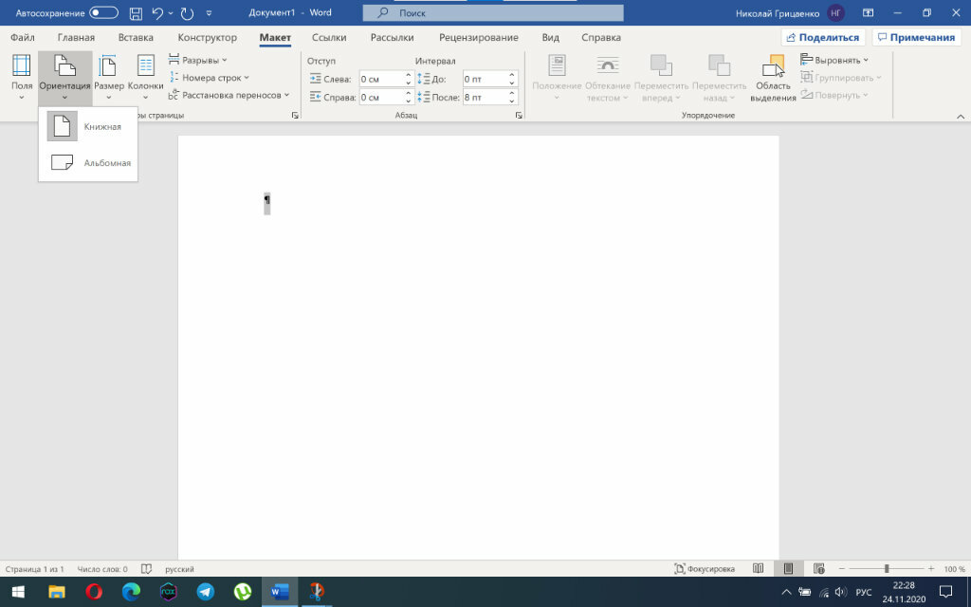Click the Undo arrow icon

[x=158, y=13]
